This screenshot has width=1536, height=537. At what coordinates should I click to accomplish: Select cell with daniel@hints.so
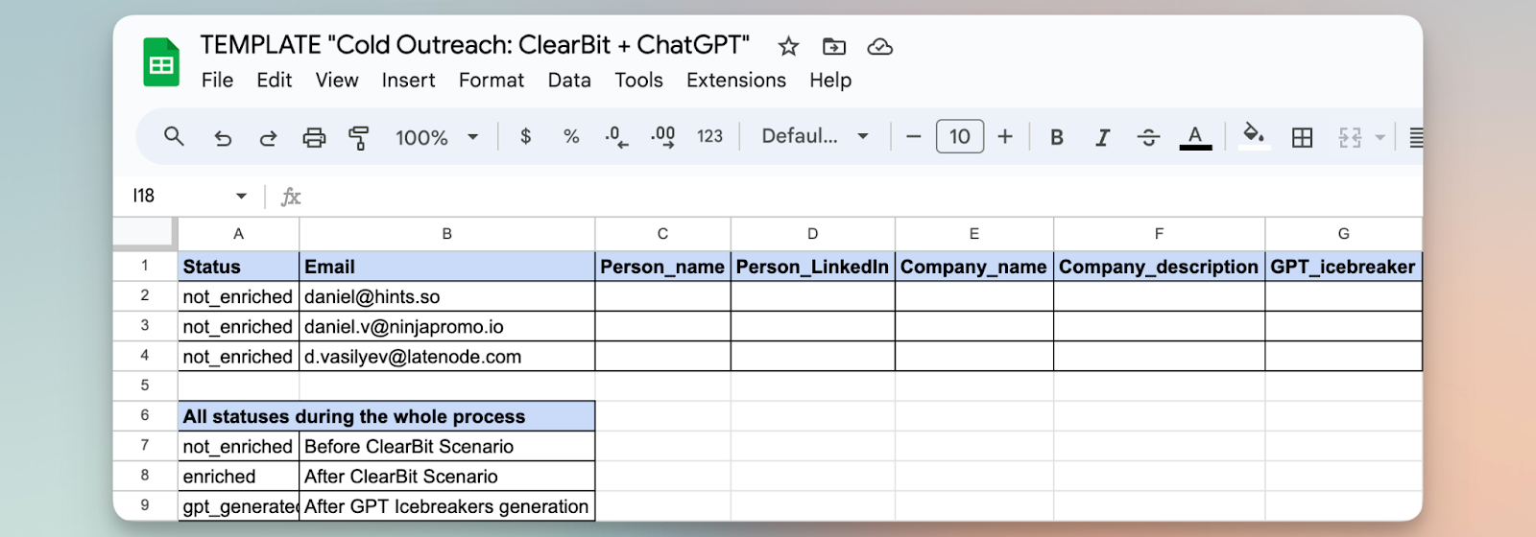click(446, 296)
